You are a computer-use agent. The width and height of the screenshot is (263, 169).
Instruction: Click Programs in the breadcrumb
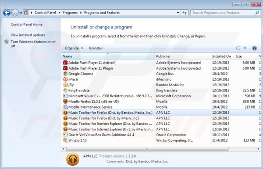coord(70,13)
